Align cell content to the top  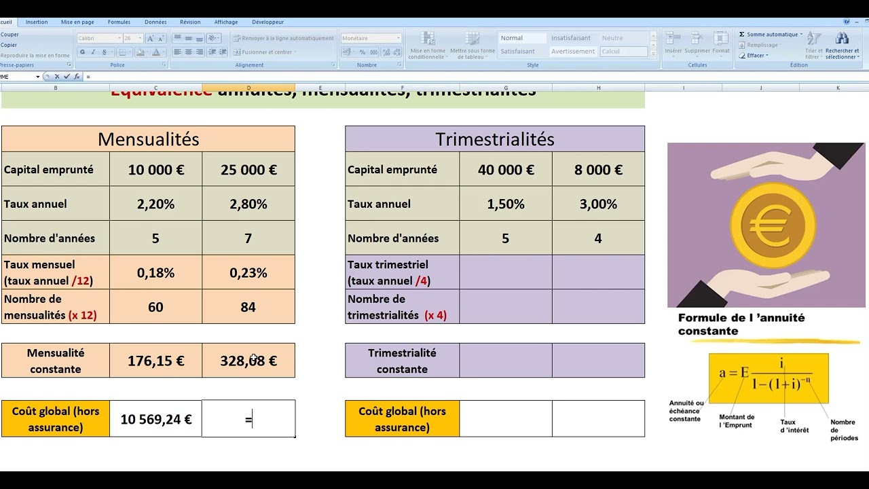coord(177,38)
